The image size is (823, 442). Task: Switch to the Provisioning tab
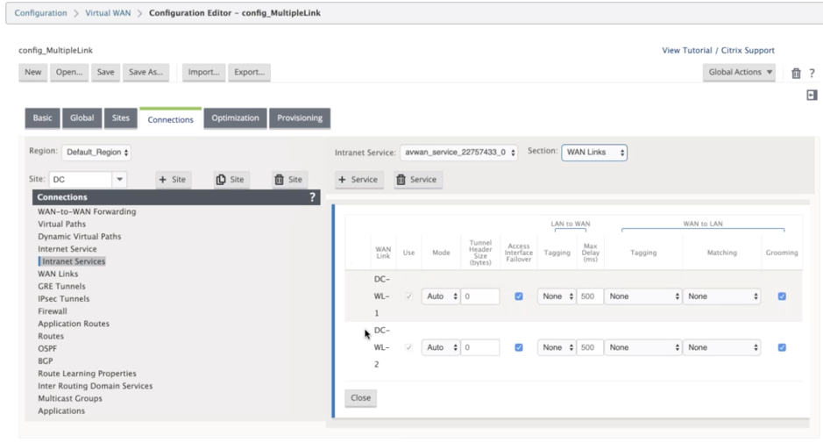pyautogui.click(x=300, y=118)
